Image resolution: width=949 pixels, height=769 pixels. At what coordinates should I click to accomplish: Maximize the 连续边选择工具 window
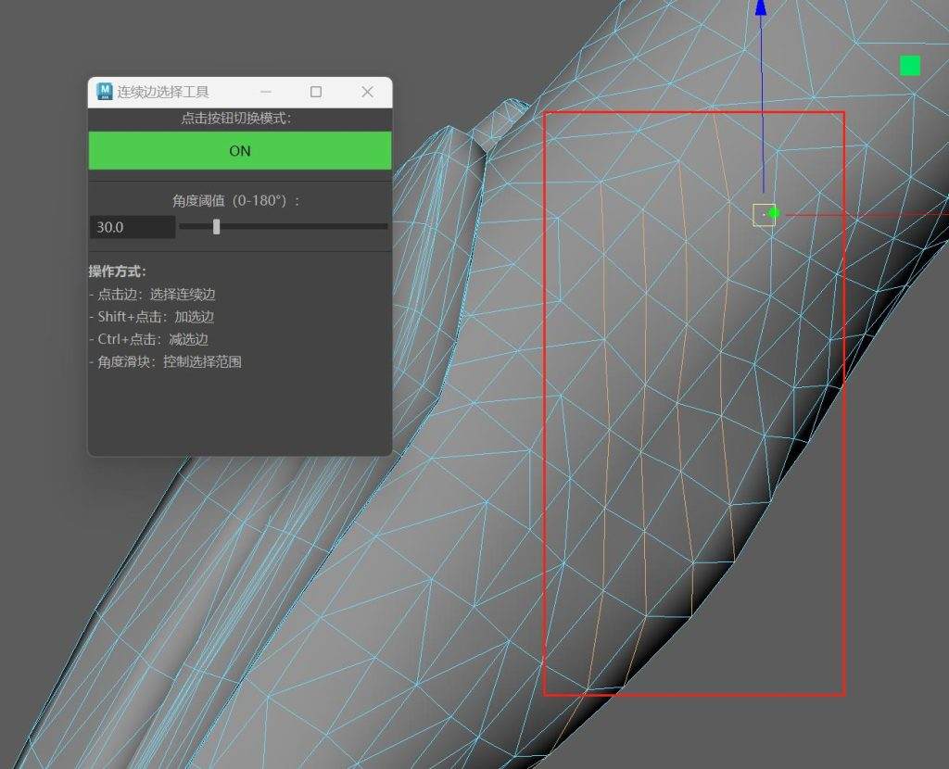(316, 92)
